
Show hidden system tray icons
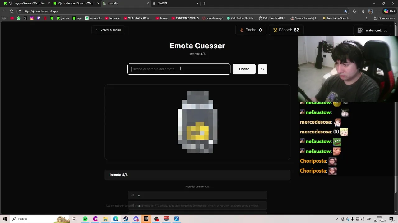tap(338, 219)
